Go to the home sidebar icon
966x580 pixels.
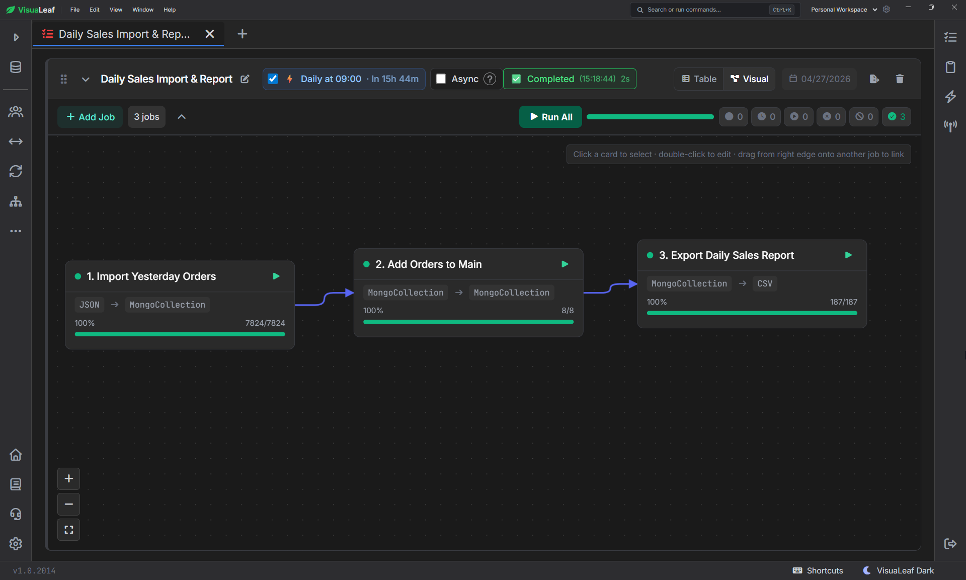click(x=16, y=455)
